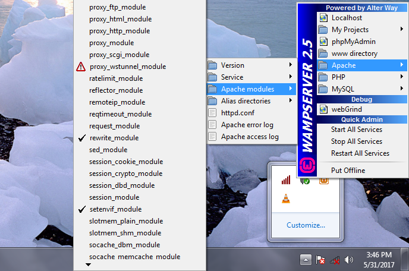Expand the Version submenu arrow
The image size is (409, 271).
coord(291,64)
